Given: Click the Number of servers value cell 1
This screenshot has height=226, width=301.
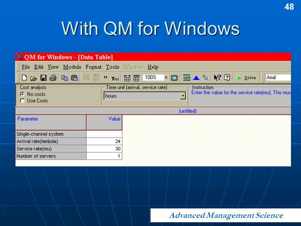Looking at the screenshot, I should pos(104,156).
